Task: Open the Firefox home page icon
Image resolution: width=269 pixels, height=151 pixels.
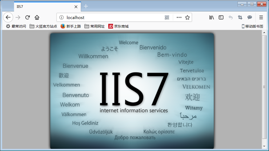Action: coord(37,17)
